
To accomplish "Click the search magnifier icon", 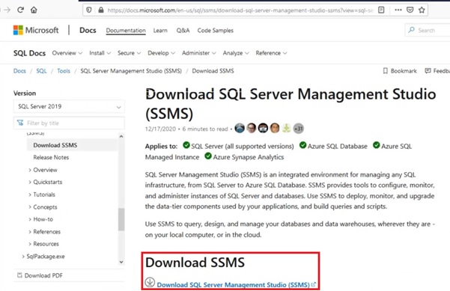I will [411, 30].
